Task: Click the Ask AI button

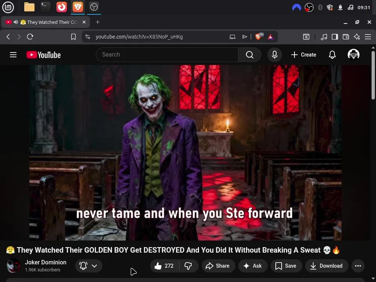Action: click(253, 266)
